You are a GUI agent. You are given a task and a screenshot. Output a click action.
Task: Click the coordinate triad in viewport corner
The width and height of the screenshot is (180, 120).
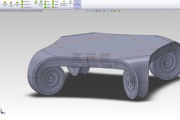point(3,111)
